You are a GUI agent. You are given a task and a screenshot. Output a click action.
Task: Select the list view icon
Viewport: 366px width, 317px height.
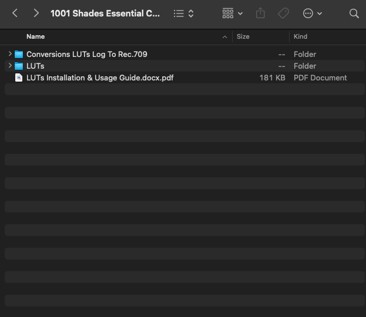179,13
